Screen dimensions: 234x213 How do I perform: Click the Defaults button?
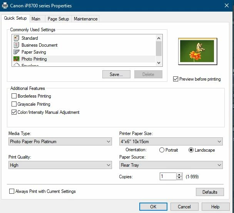pos(210,192)
